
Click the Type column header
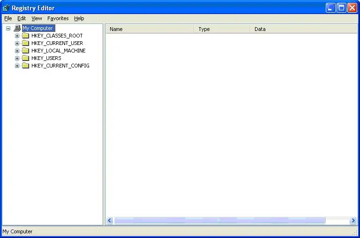point(222,29)
